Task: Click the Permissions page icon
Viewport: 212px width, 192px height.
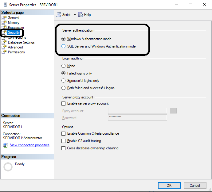Action: 4,52
